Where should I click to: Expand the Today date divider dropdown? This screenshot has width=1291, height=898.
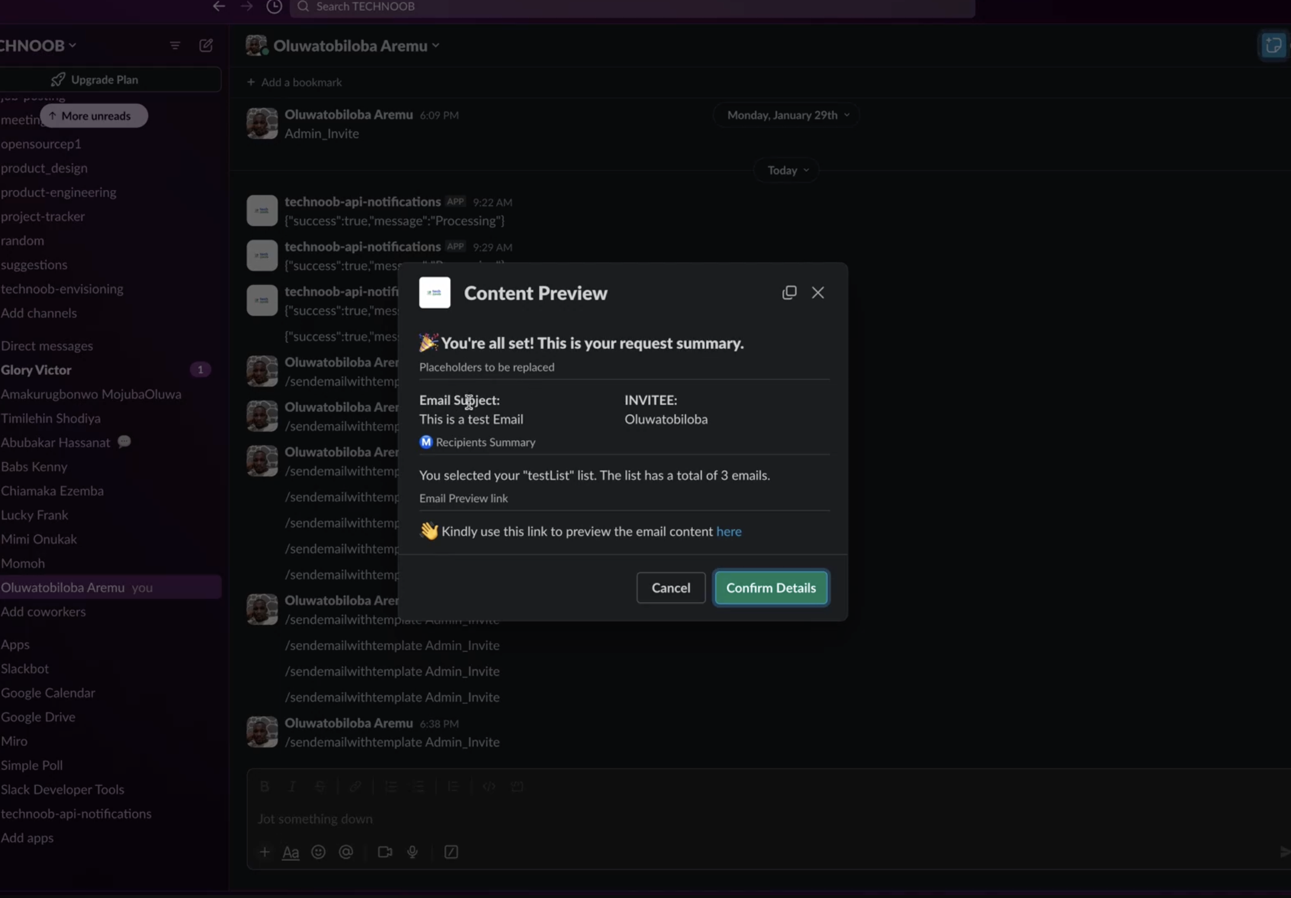click(786, 170)
